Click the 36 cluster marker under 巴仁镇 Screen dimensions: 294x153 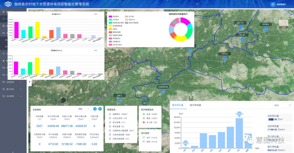click(x=243, y=40)
